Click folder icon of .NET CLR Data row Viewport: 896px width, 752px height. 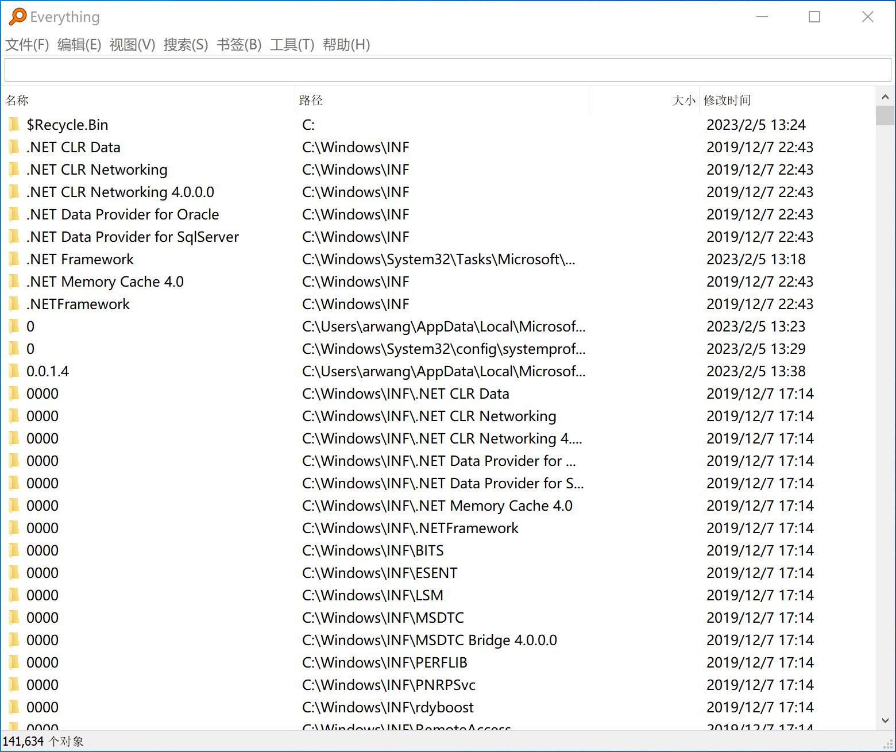point(14,147)
